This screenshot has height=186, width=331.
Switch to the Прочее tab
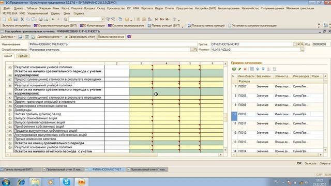23,56
